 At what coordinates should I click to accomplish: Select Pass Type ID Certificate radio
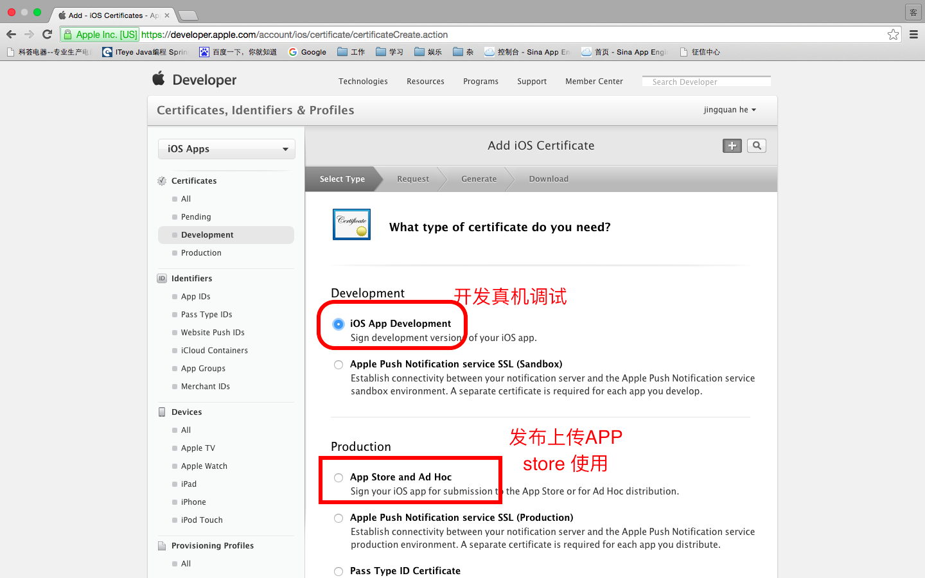339,572
